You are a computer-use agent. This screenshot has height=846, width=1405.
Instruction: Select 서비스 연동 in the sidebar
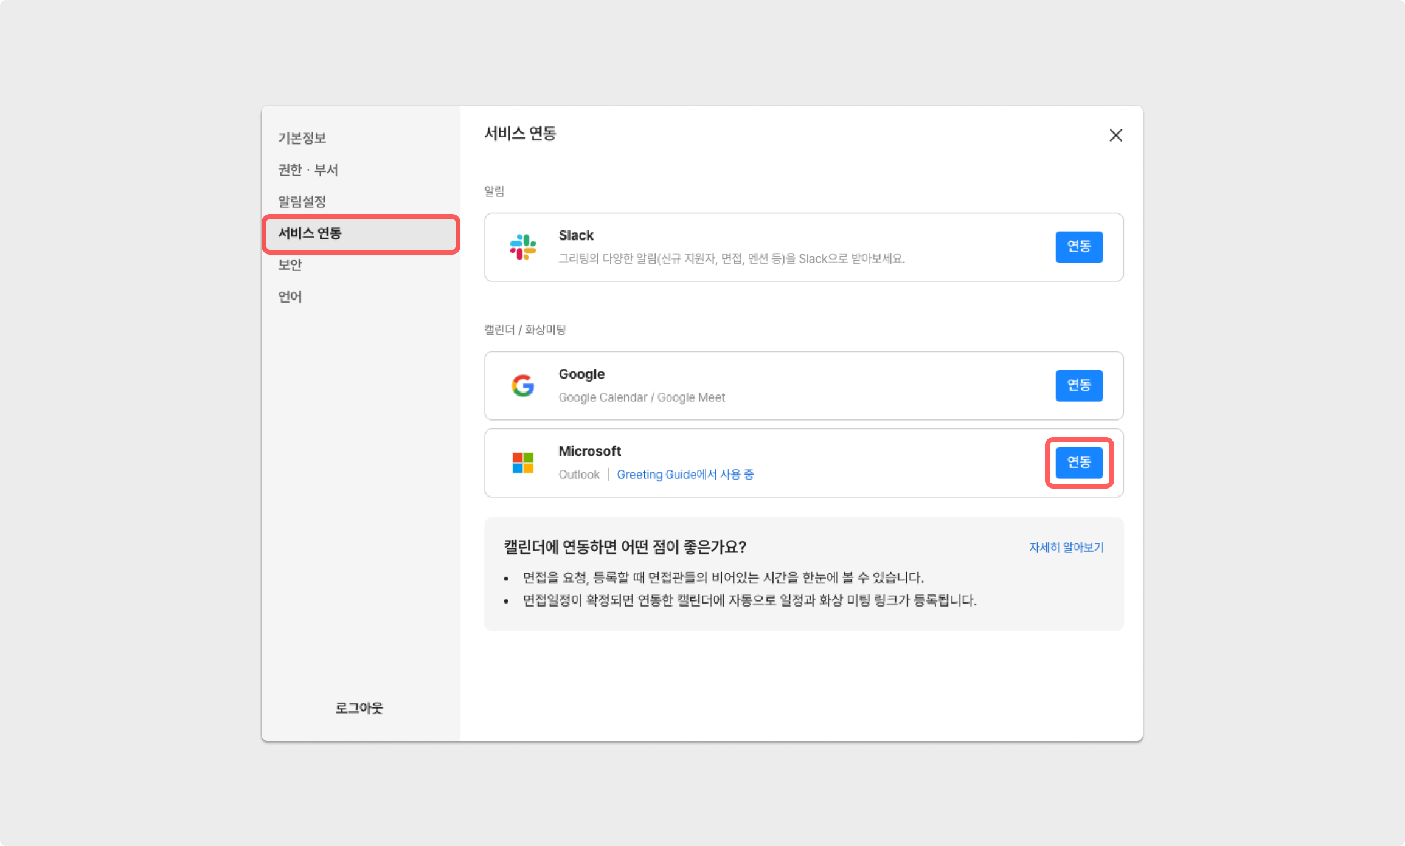(310, 233)
